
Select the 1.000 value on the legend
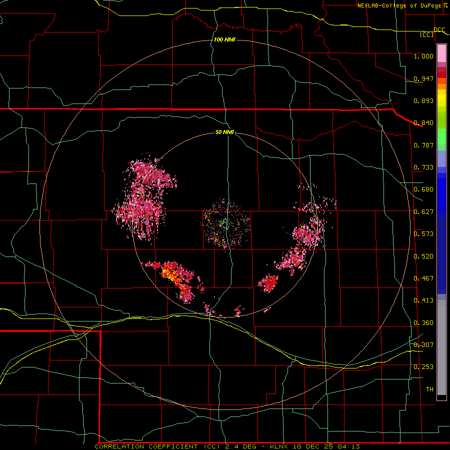[x=423, y=56]
